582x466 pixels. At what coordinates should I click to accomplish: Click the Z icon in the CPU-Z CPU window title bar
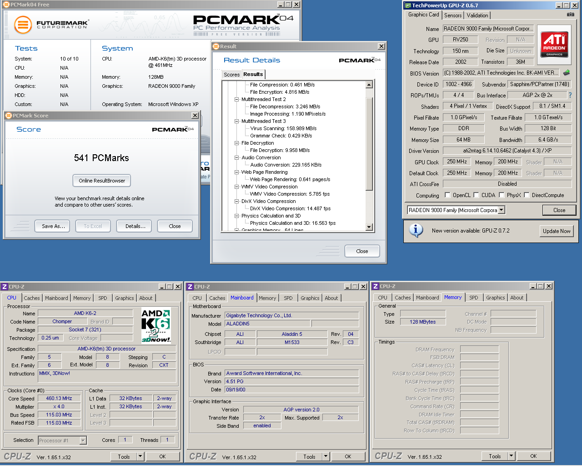pyautogui.click(x=5, y=287)
